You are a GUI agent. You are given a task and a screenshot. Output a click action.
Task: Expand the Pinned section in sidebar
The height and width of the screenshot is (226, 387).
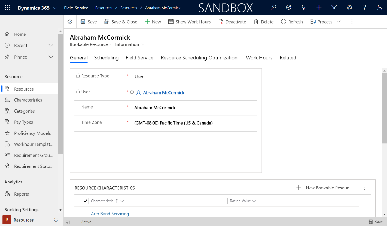tap(51, 57)
